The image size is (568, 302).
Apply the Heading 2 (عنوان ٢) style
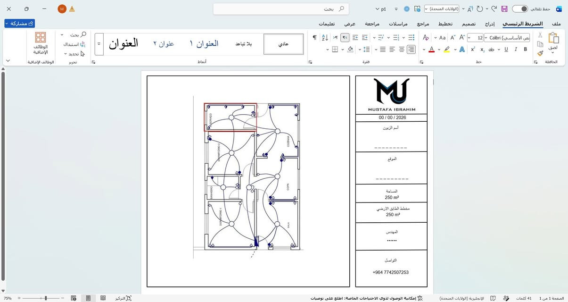coord(164,44)
